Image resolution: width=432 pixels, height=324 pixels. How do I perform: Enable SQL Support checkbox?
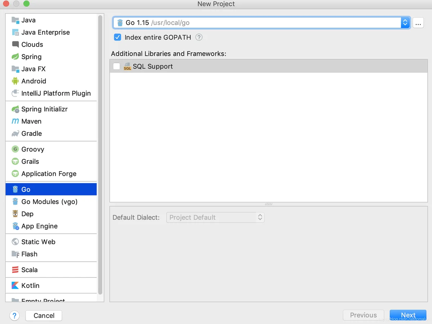(117, 66)
